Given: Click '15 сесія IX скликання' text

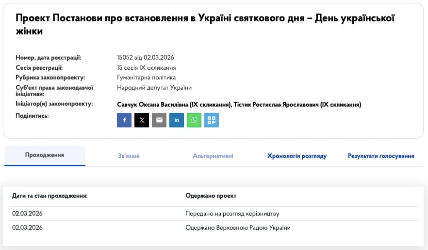Looking at the screenshot, I should pyautogui.click(x=147, y=68).
